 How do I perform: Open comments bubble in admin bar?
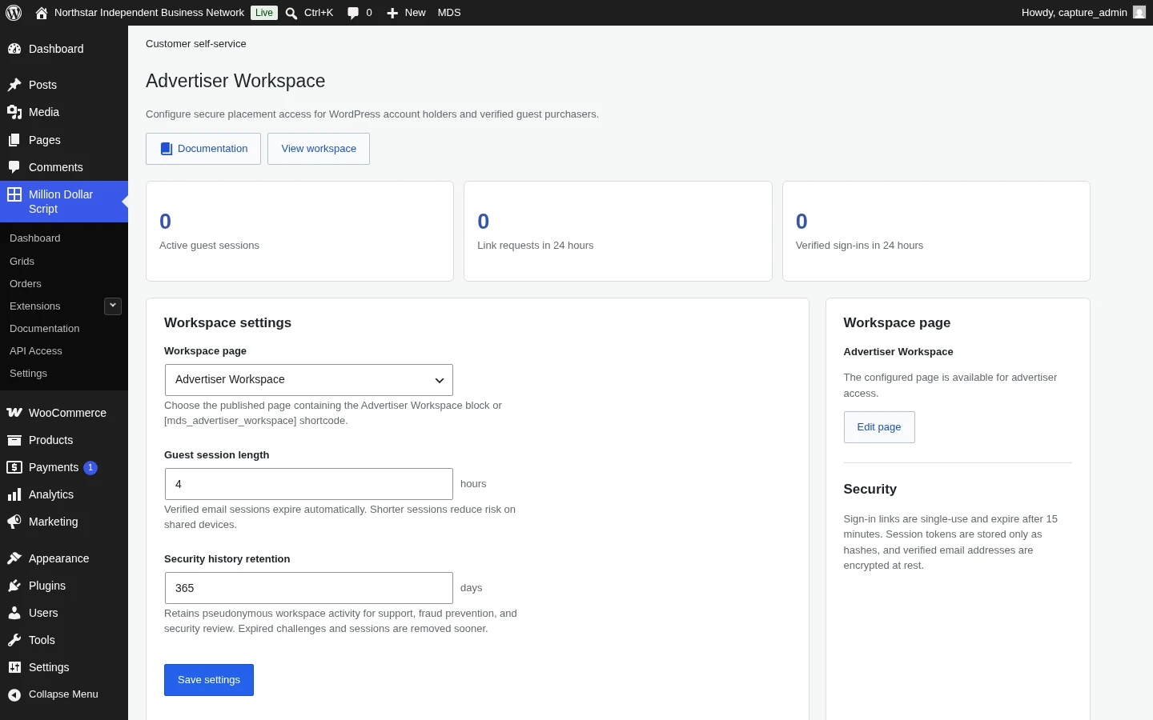point(353,13)
